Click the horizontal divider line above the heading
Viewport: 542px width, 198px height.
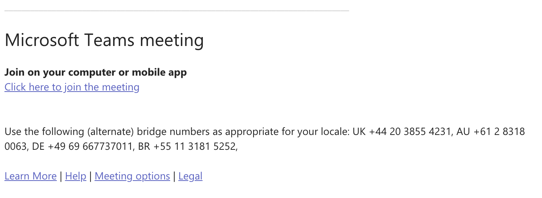tap(176, 11)
